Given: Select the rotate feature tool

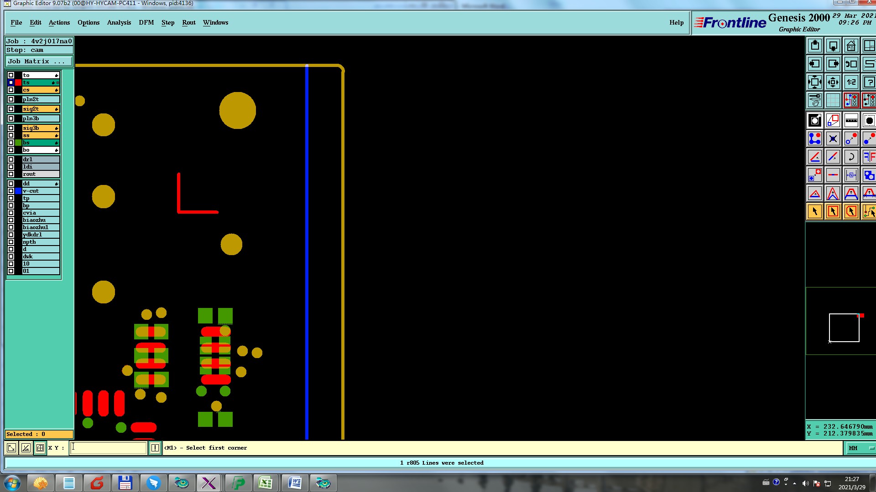Looking at the screenshot, I should 851,157.
